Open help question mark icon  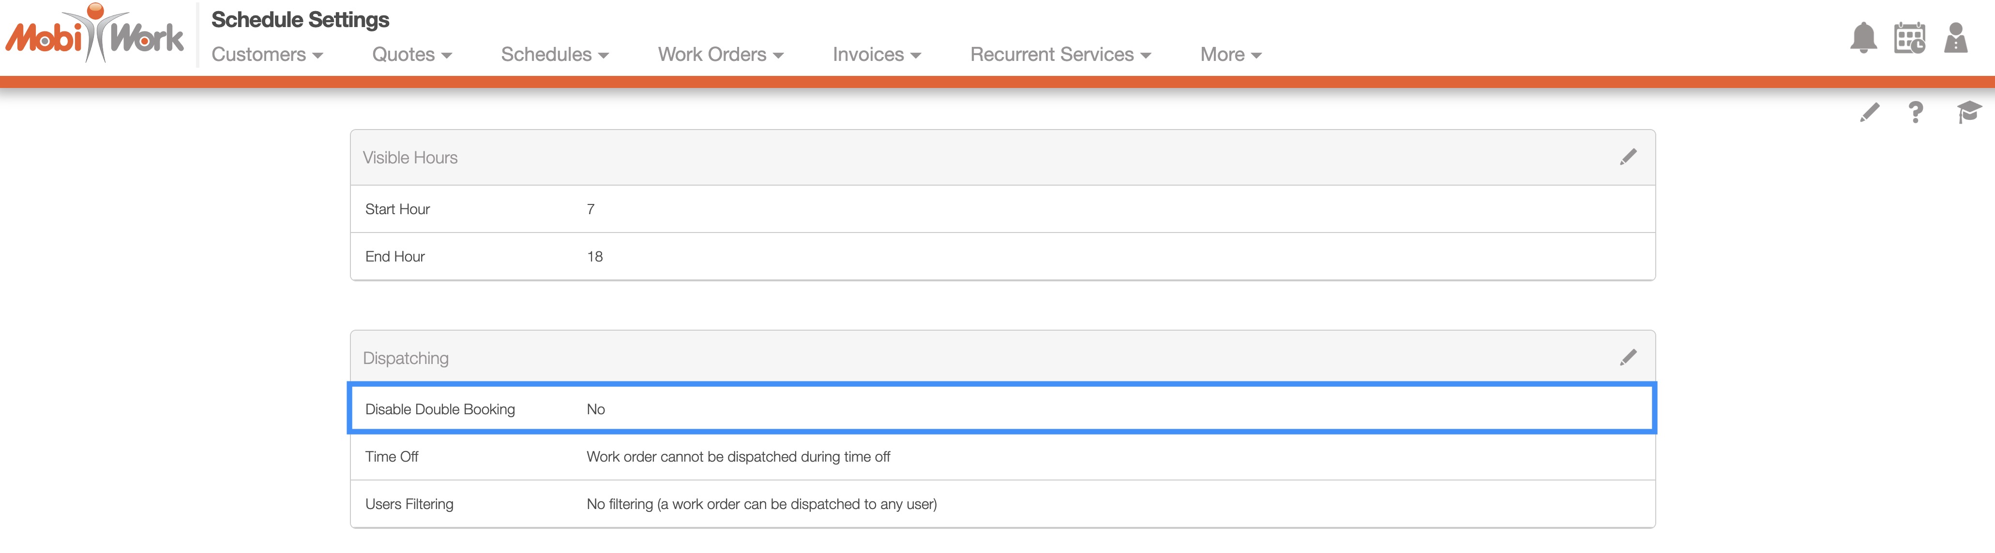pos(1915,112)
